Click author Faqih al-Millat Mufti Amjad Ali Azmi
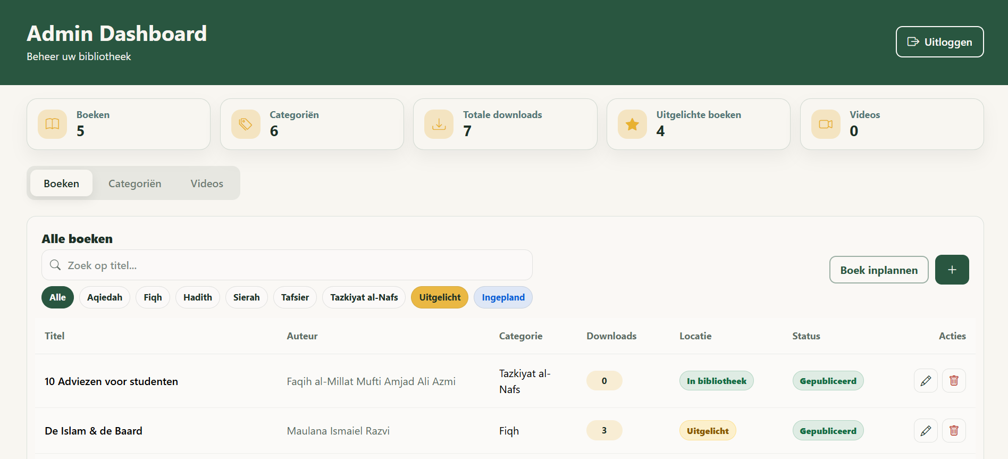This screenshot has width=1008, height=459. click(x=371, y=381)
